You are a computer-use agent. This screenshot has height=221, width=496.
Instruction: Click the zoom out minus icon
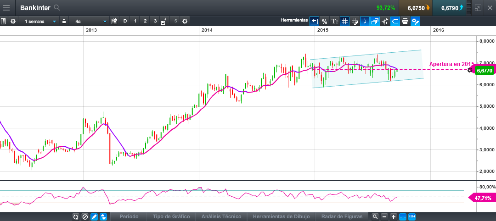coord(384,216)
